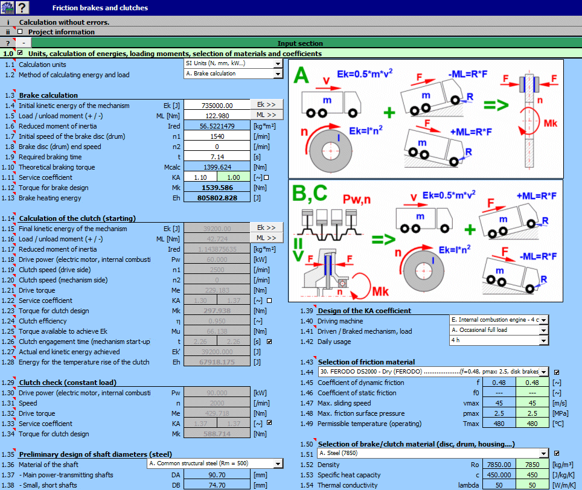
Task: Expand the Driving machine dropdown
Action: tap(543, 320)
